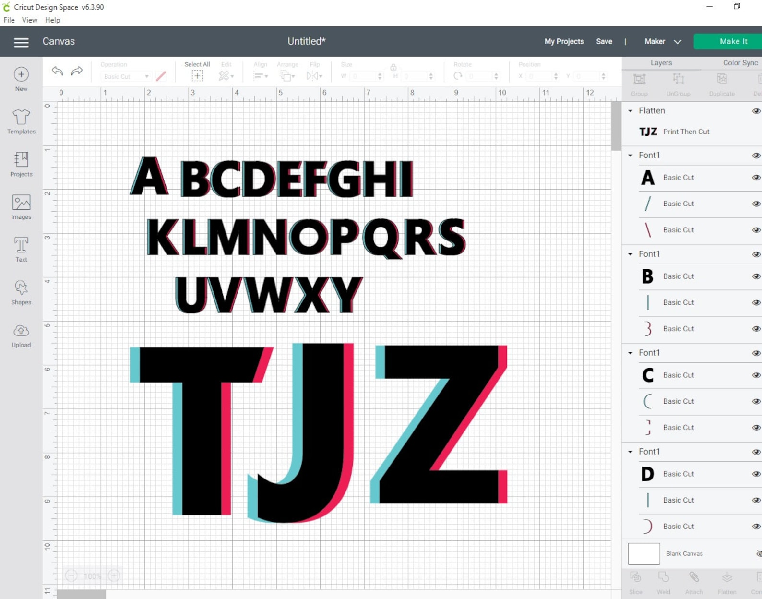Screen dimensions: 762x599
Task: Click the X position input field
Action: point(543,76)
